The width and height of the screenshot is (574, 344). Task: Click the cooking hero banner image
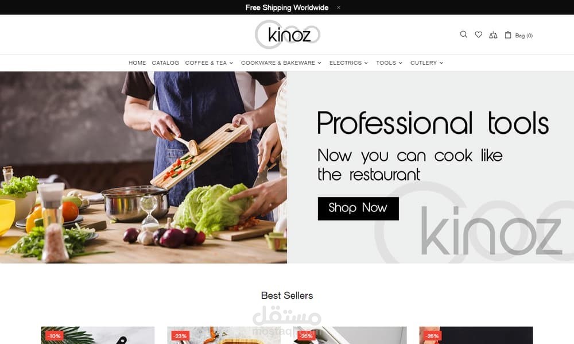(x=143, y=168)
